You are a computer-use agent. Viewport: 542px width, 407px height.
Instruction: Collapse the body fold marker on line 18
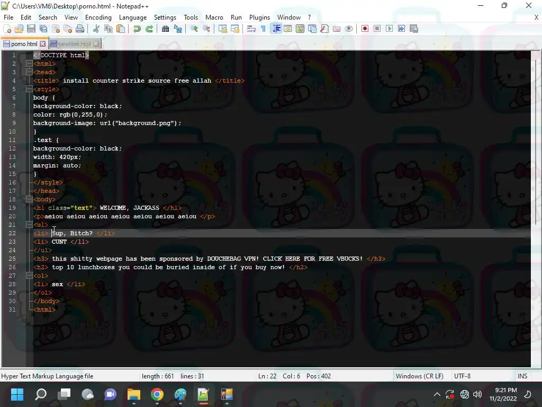tap(29, 199)
